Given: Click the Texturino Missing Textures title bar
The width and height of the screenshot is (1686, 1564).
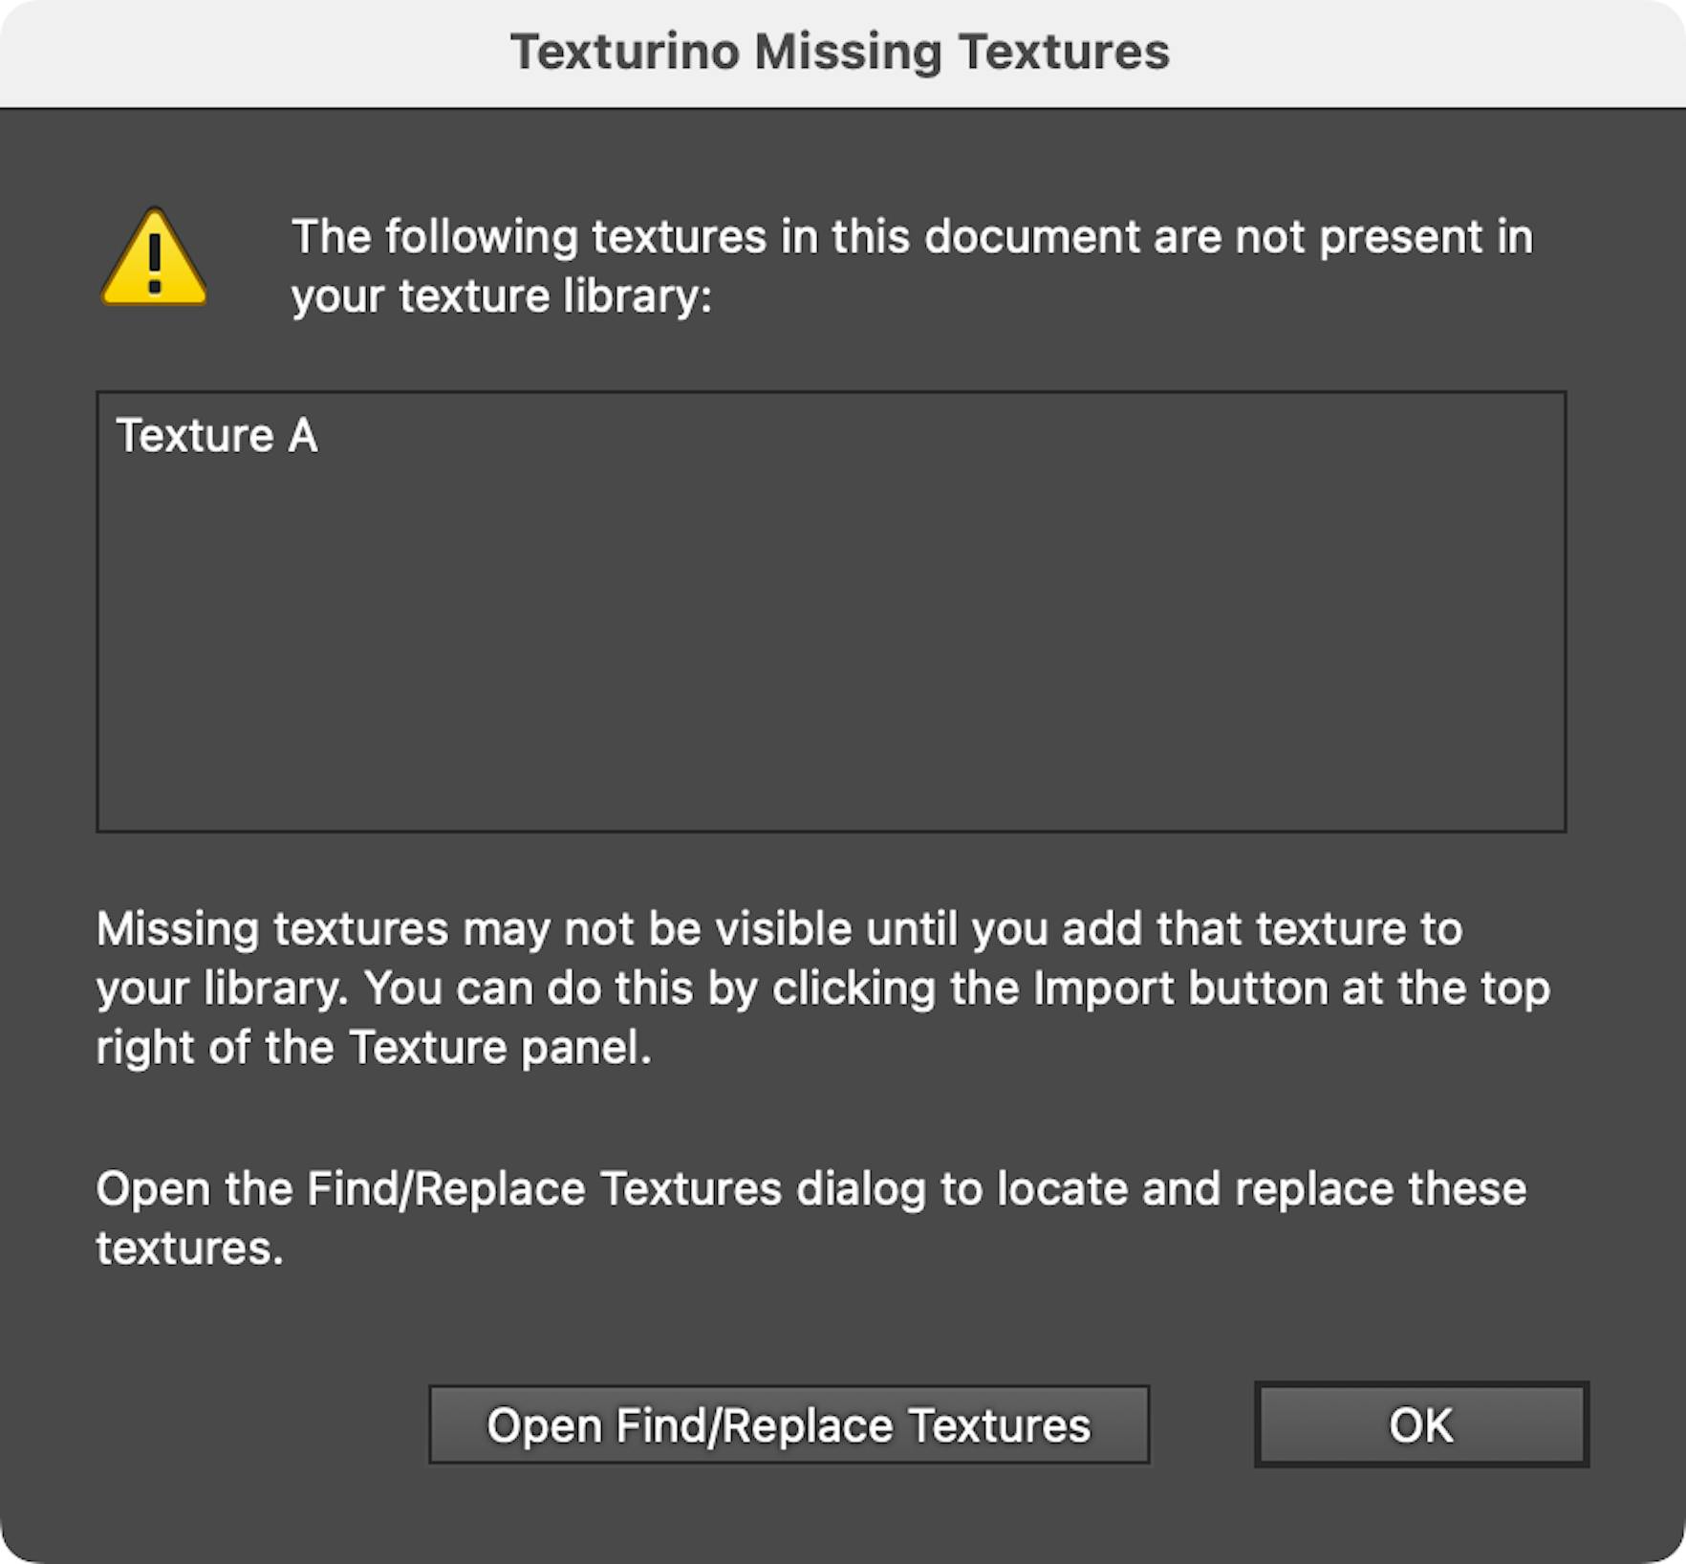Looking at the screenshot, I should click(841, 53).
